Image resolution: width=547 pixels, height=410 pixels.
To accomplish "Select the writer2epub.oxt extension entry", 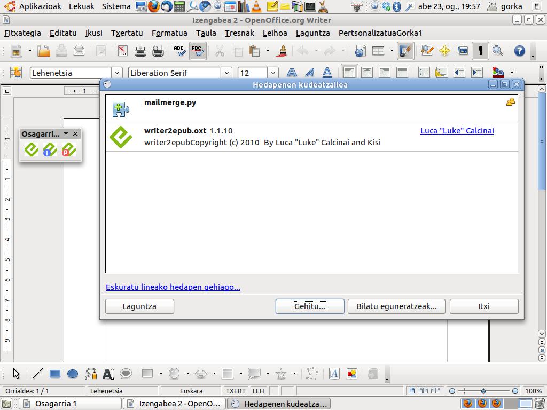I will click(x=267, y=137).
